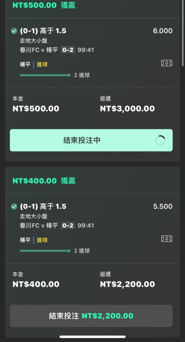Tap 楊平 進球 event label in second bet
185x342 pixels.
coord(34,240)
